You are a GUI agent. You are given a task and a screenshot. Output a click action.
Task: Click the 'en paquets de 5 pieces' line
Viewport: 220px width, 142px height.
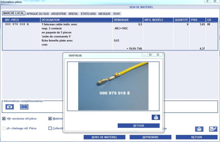click(x=56, y=32)
